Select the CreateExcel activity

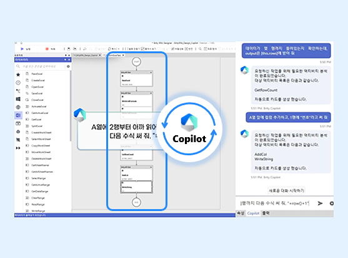coord(38,80)
